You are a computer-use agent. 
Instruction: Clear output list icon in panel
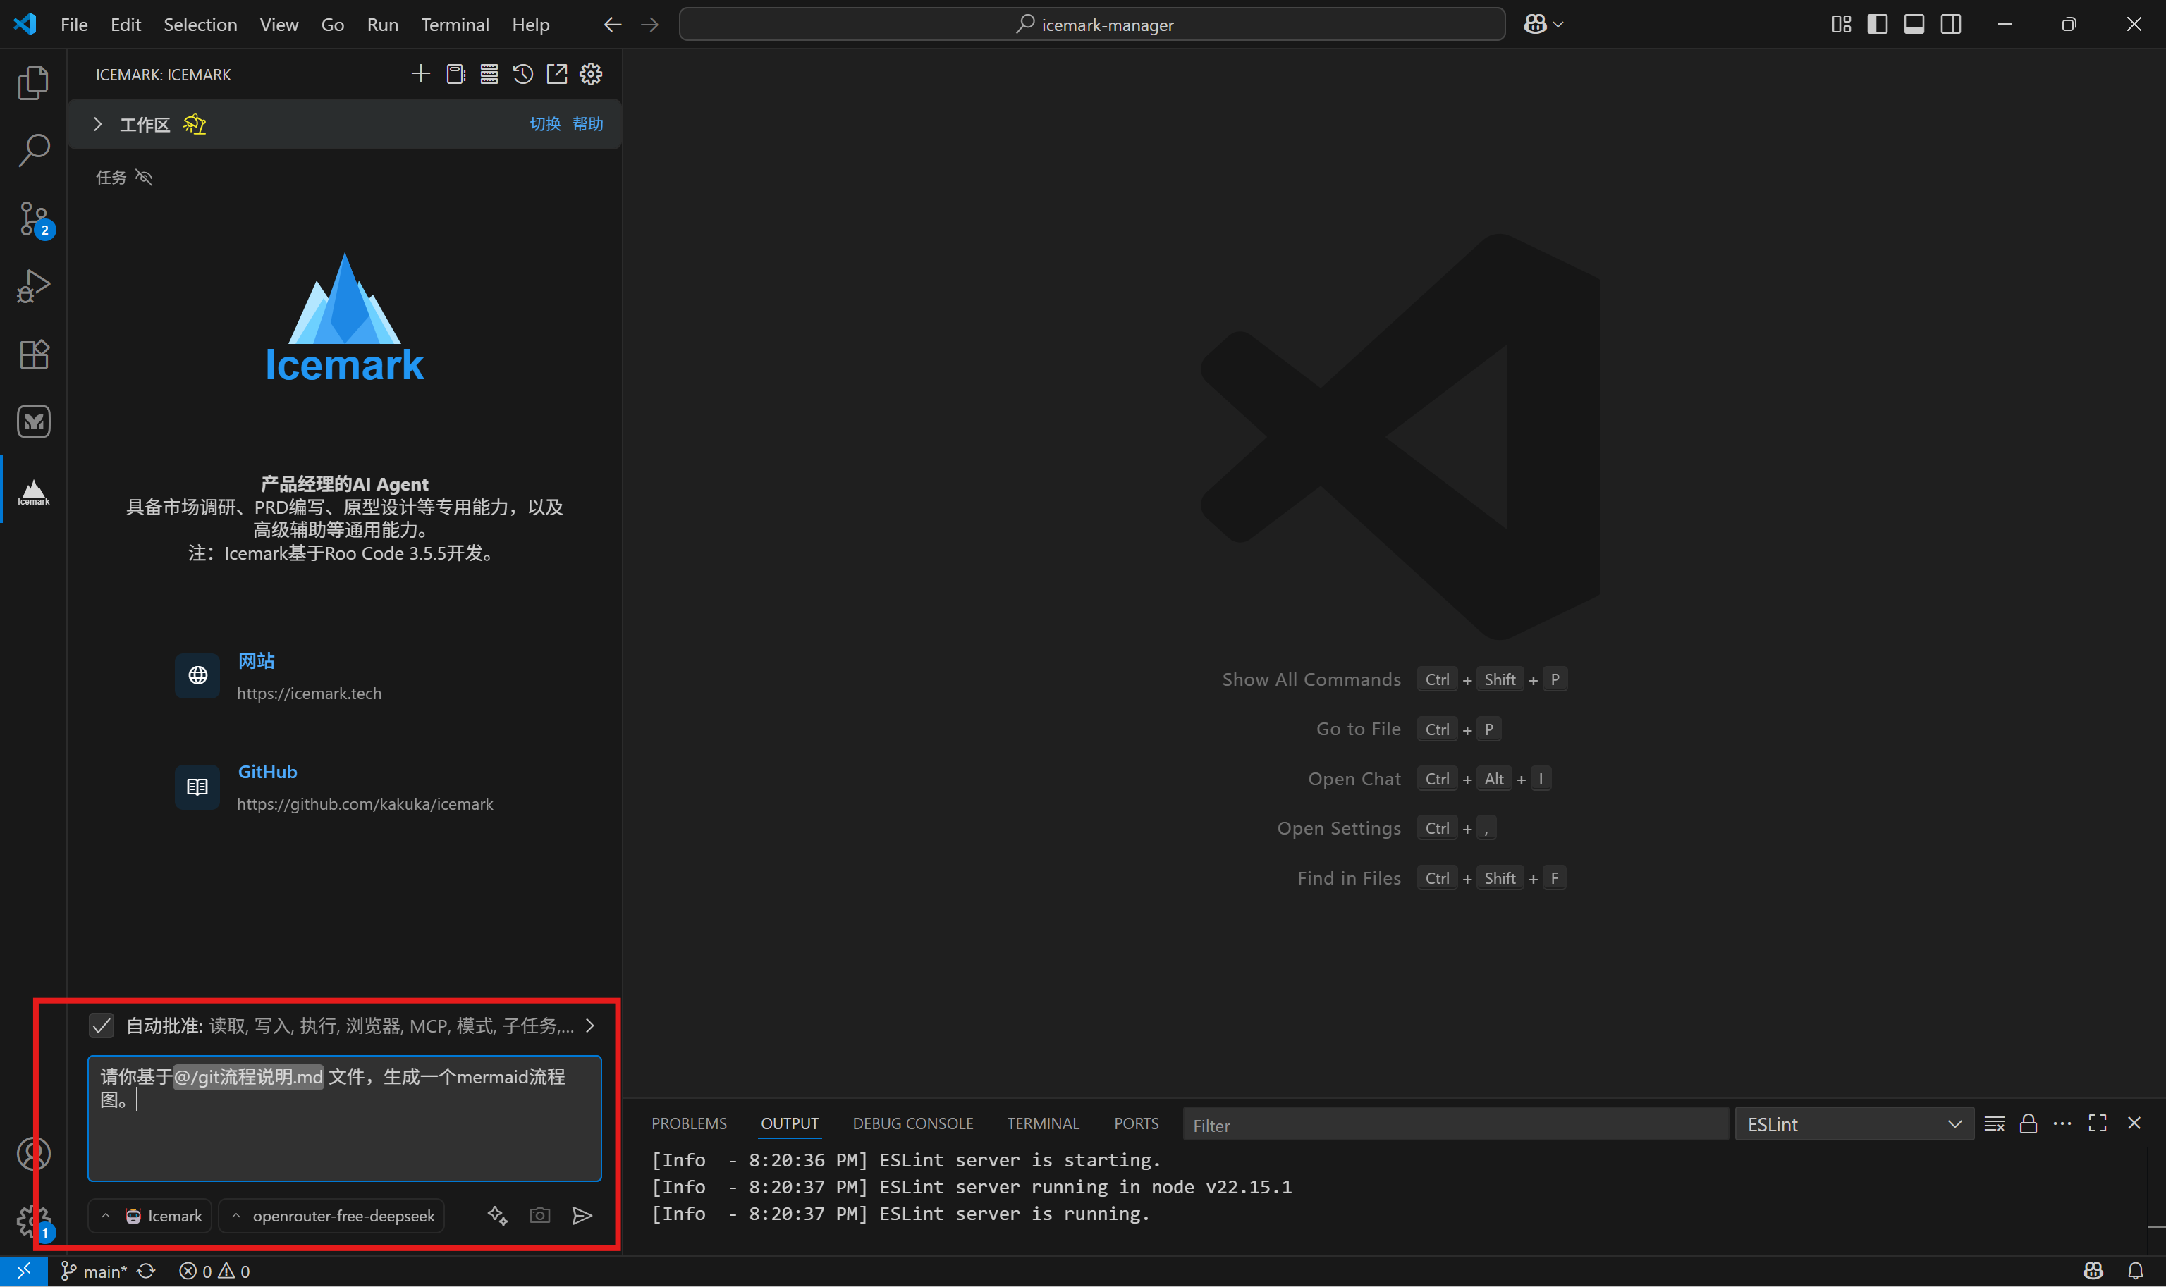point(1994,1124)
